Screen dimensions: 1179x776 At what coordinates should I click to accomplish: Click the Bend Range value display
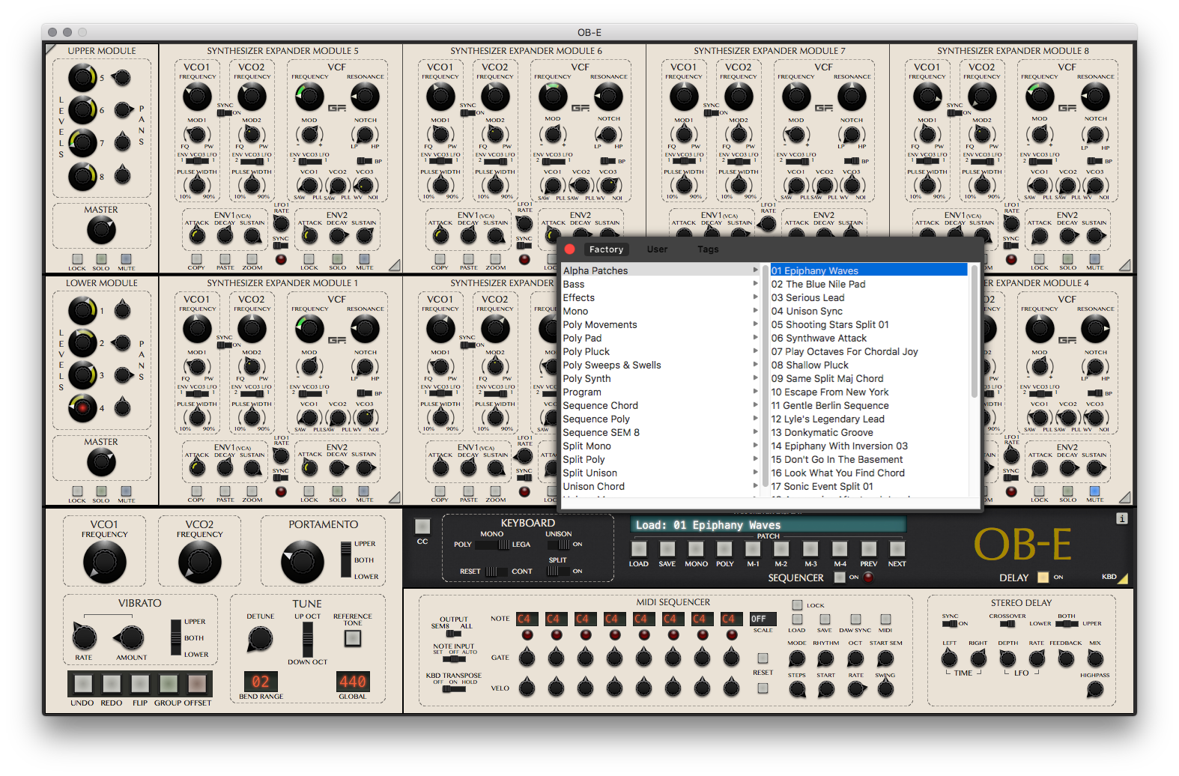[x=261, y=682]
